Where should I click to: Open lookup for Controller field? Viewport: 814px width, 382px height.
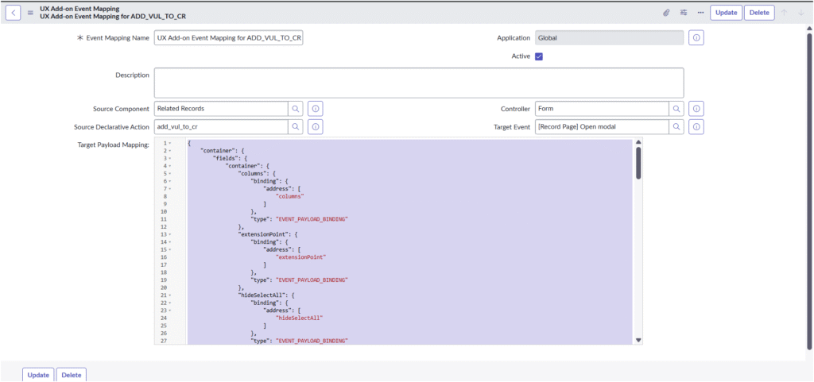[x=676, y=108]
